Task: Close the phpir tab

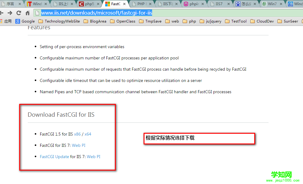Action: click(202, 4)
